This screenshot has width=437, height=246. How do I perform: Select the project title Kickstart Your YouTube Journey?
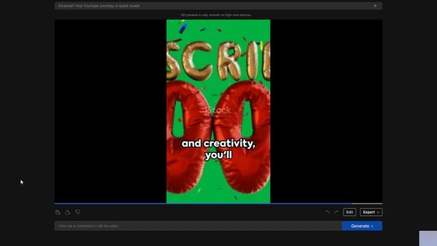[99, 6]
